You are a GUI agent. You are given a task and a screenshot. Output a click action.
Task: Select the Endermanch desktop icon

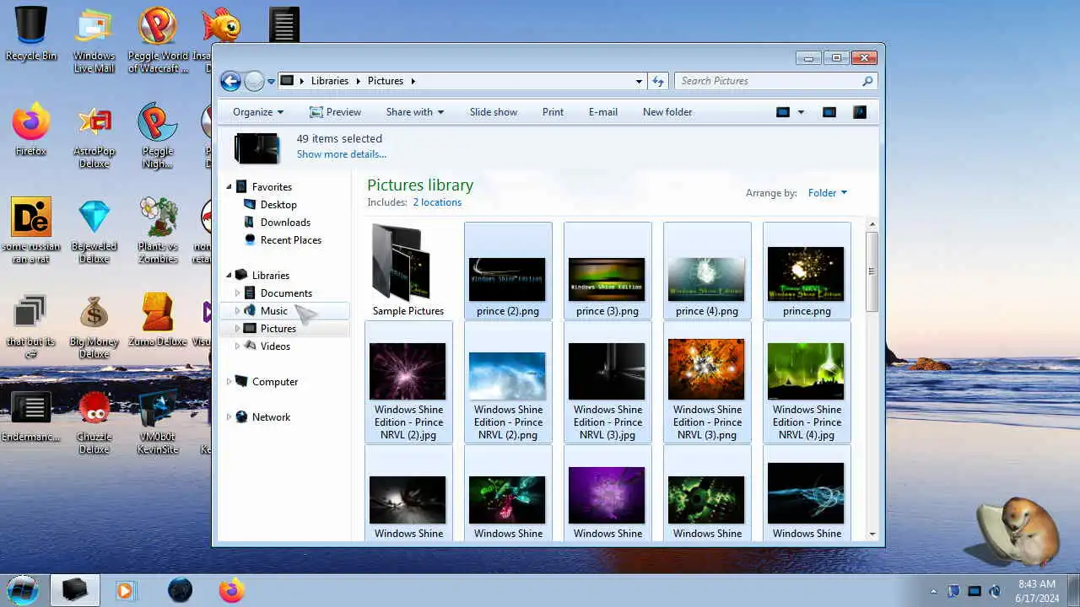click(31, 415)
